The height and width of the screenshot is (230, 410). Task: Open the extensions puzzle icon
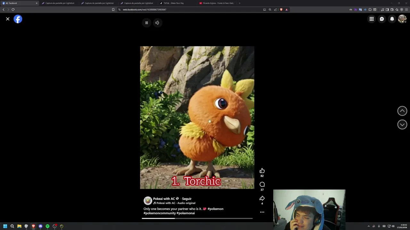[370, 10]
